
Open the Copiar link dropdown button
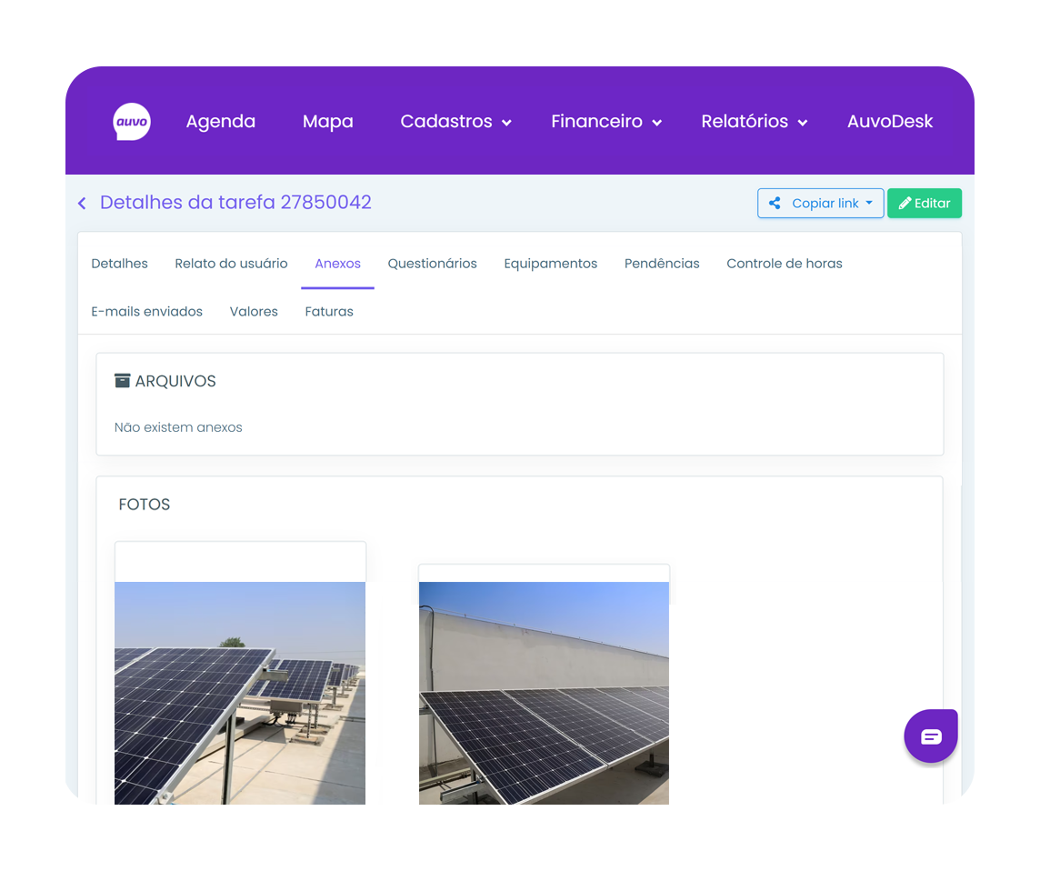pyautogui.click(x=820, y=204)
